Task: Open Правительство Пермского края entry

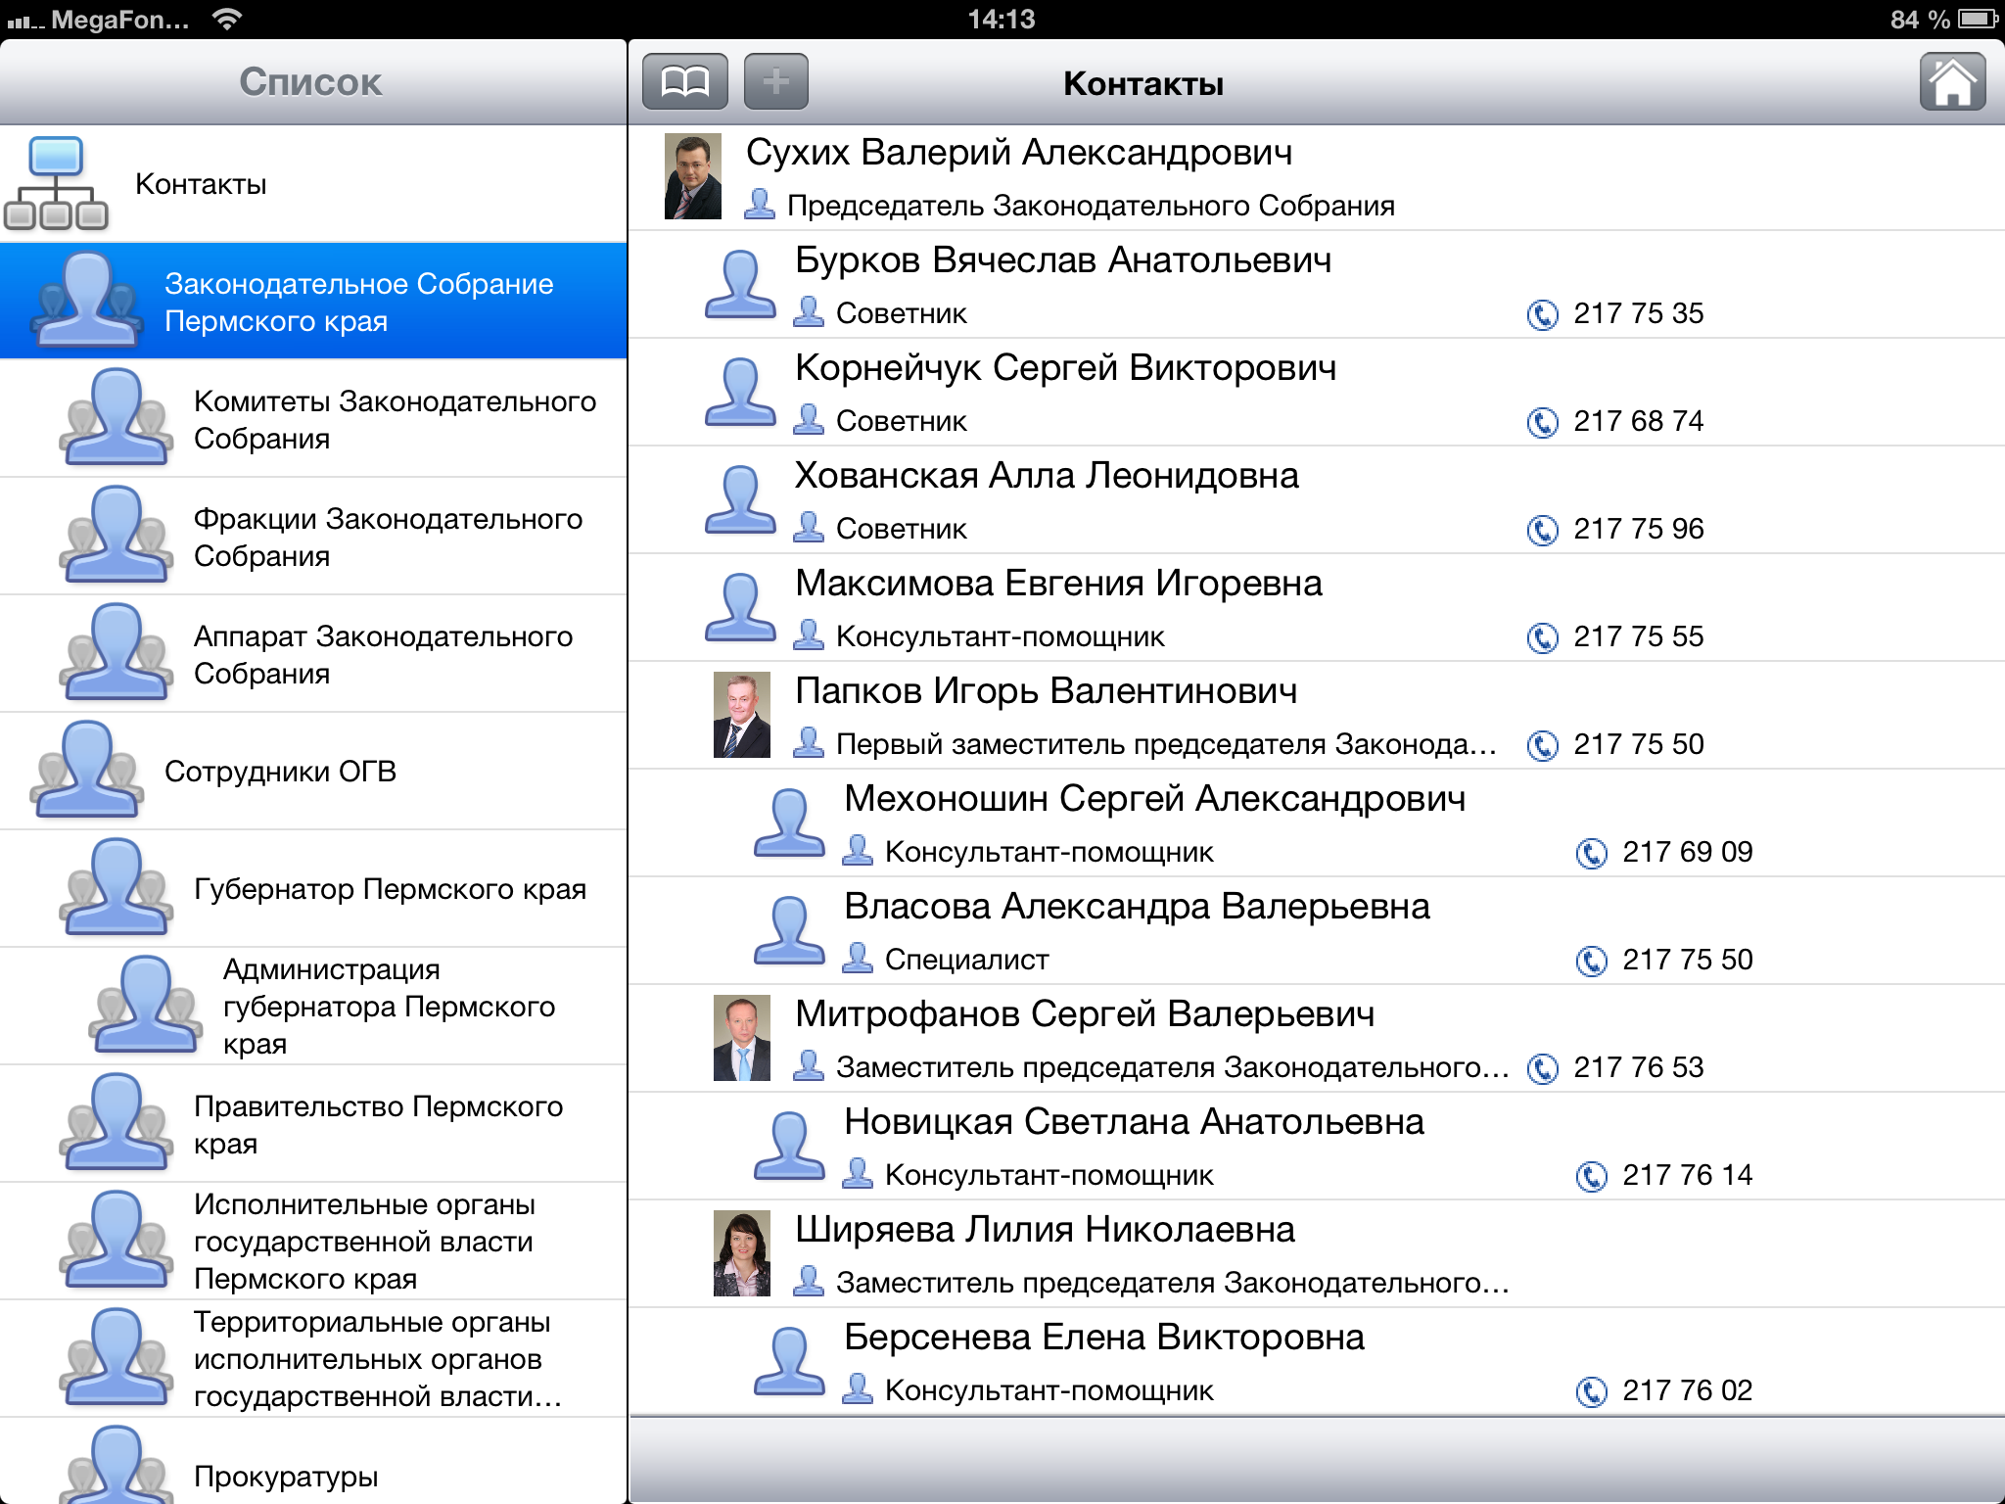Action: pos(378,1124)
